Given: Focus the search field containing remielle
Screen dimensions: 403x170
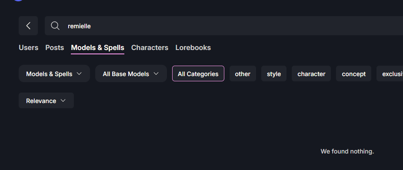Looking at the screenshot, I should pyautogui.click(x=223, y=26).
